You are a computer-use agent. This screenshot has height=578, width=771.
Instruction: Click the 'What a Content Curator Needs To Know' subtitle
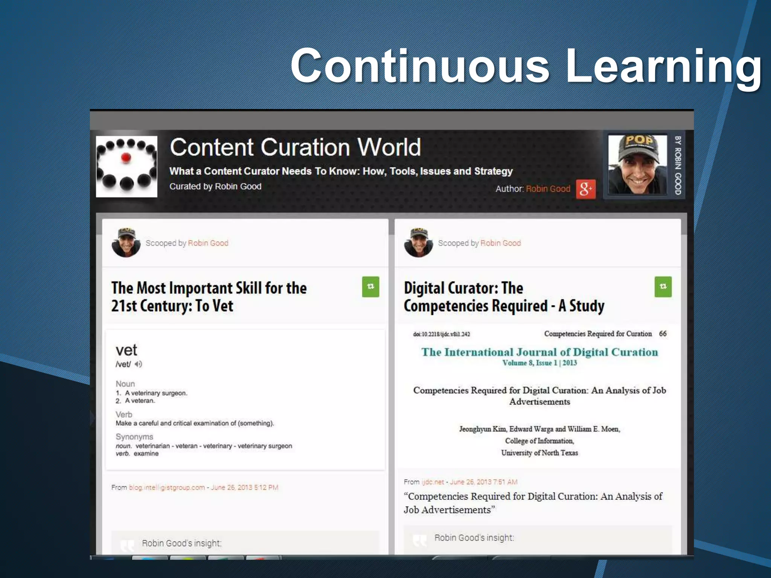341,171
